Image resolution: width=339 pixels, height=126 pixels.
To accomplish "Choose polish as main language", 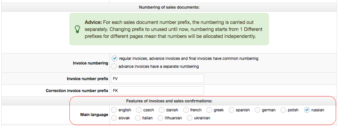I will 283,110.
